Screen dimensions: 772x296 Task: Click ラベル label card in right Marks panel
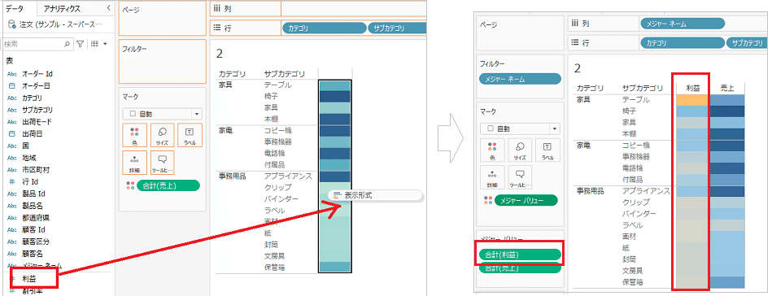pos(547,150)
